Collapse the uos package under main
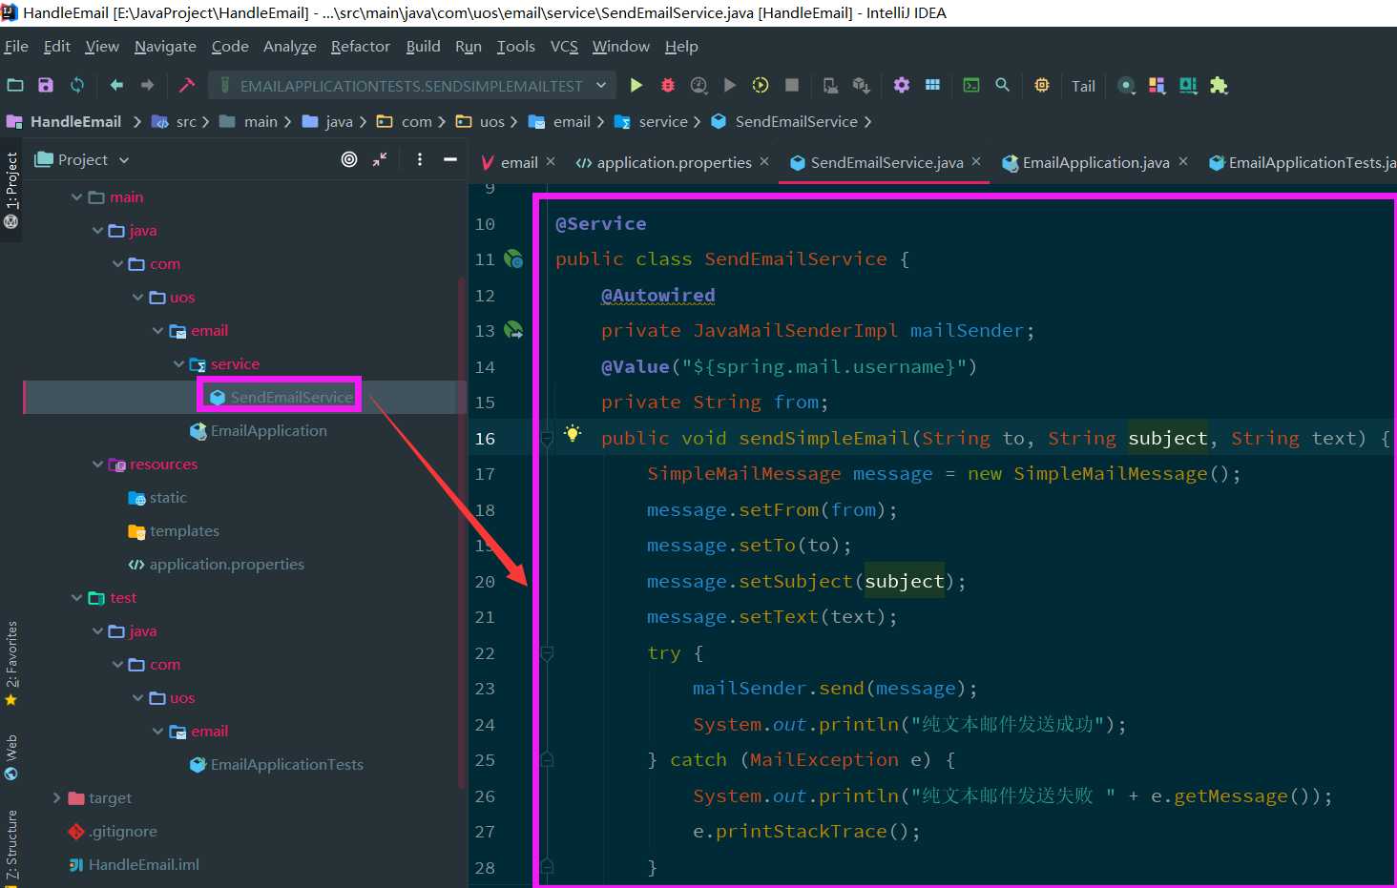The width and height of the screenshot is (1397, 888). [x=137, y=297]
